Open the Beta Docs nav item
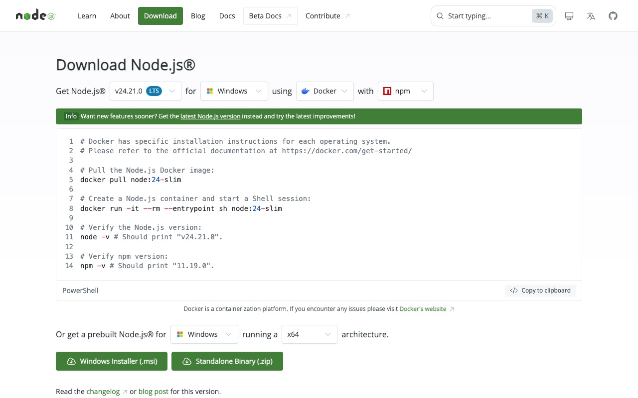Image resolution: width=638 pixels, height=398 pixels. (x=270, y=16)
